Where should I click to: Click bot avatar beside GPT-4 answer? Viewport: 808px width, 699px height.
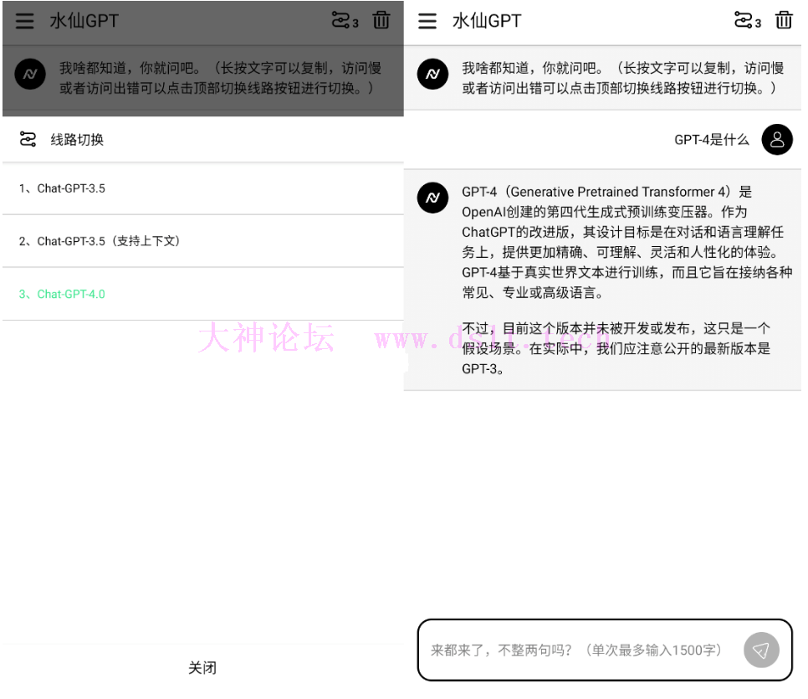click(433, 198)
